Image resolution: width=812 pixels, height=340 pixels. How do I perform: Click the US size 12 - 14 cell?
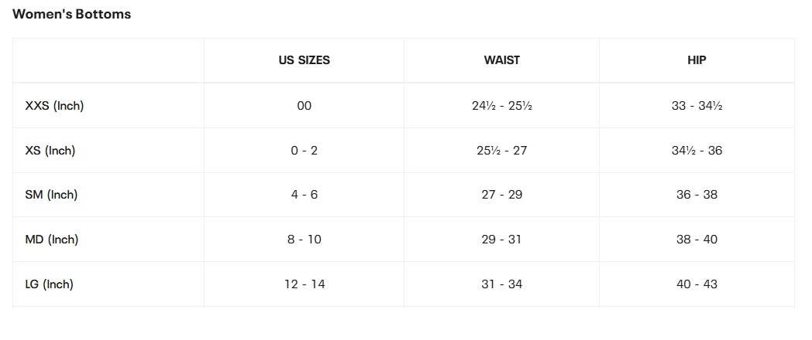point(304,284)
